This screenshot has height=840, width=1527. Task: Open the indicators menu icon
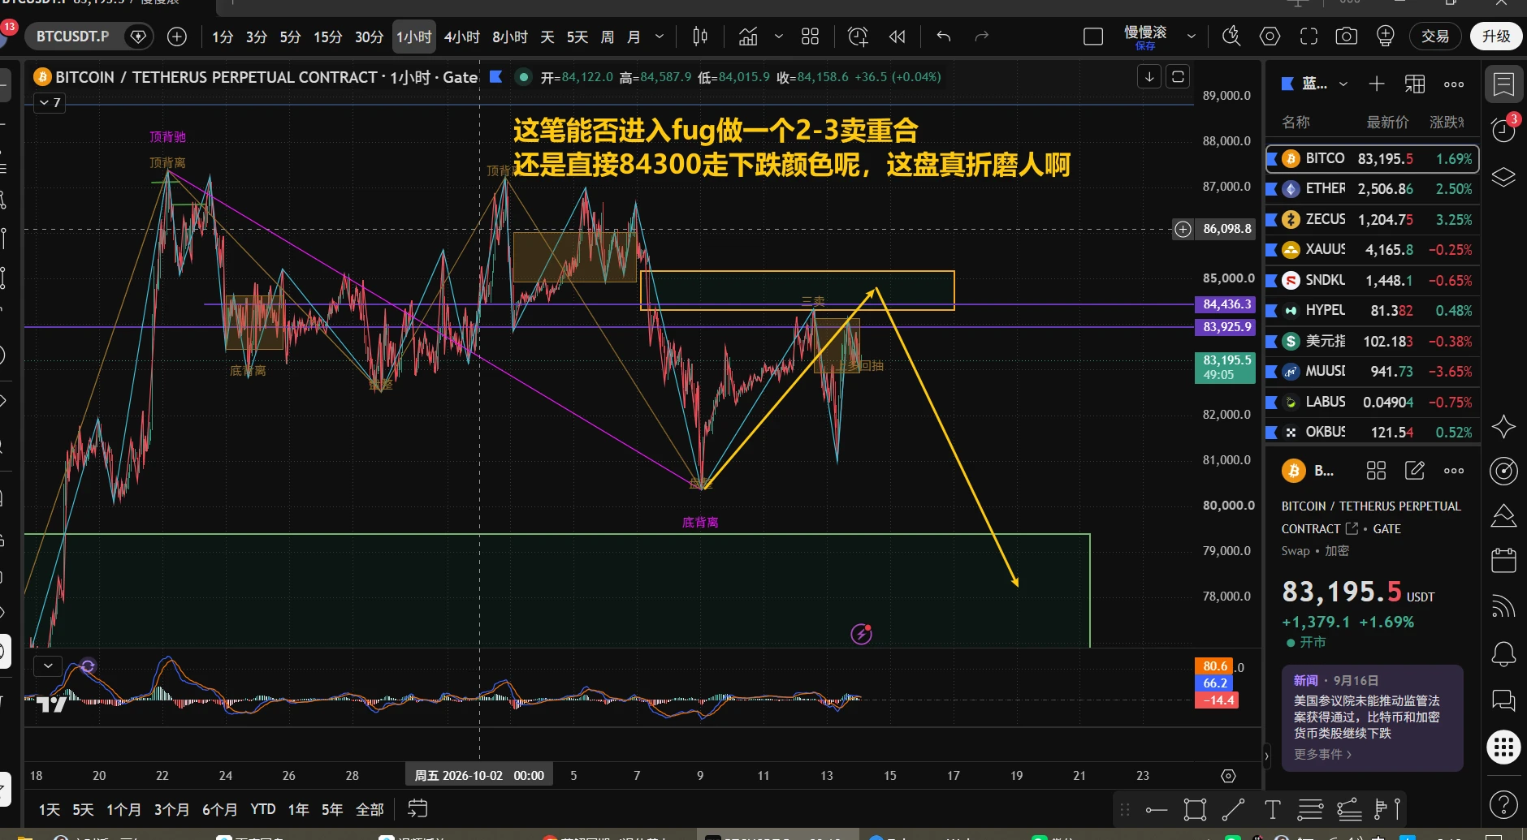(x=748, y=37)
